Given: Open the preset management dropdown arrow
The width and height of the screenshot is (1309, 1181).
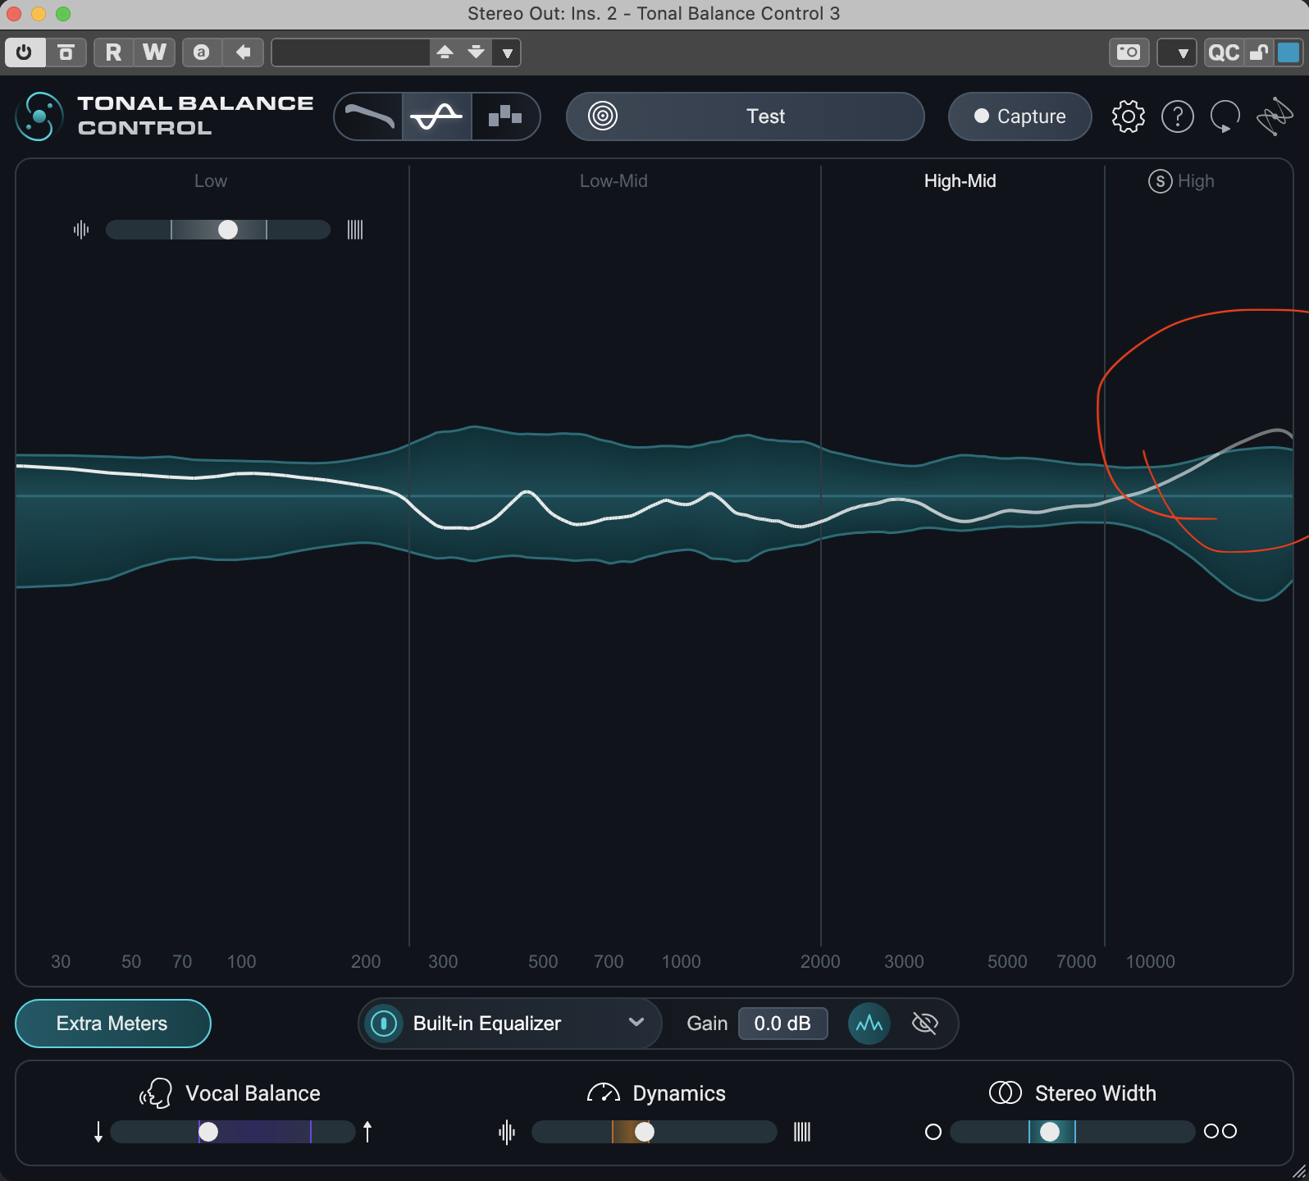Looking at the screenshot, I should tap(508, 53).
